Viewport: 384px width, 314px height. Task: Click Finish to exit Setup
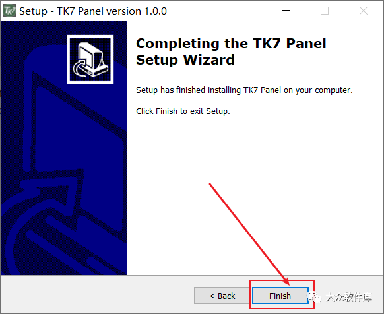click(x=280, y=296)
